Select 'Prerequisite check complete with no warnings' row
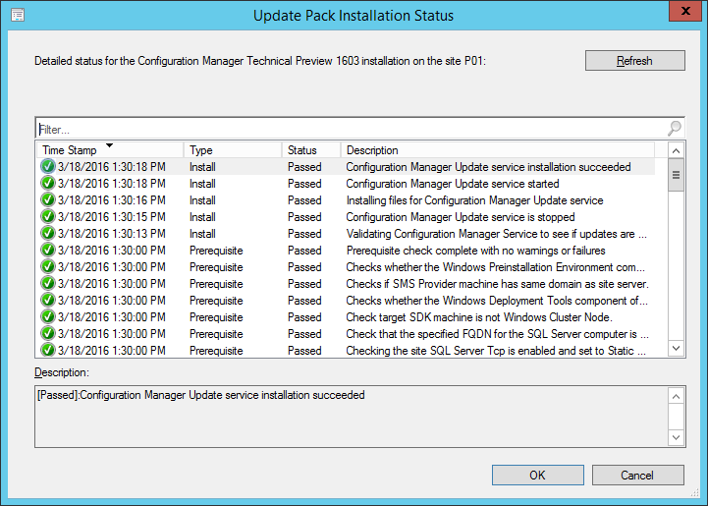Screen dimensions: 708x506 tap(346, 251)
